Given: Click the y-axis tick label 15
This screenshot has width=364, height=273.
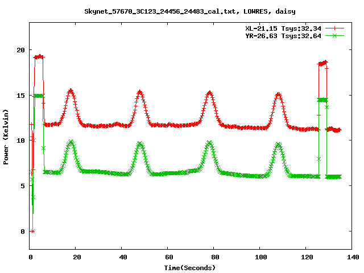Looking at the screenshot, I should point(20,96).
